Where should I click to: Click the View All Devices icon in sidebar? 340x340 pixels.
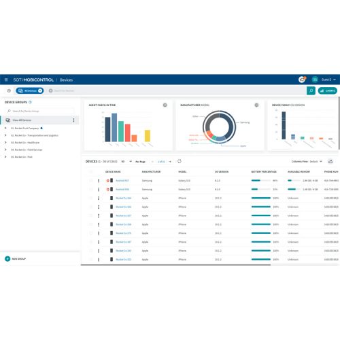pos(8,120)
